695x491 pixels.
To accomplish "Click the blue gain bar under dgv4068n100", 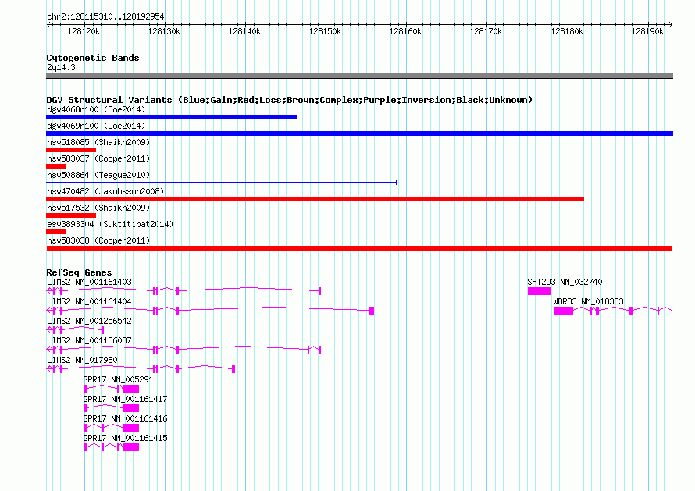I will (x=172, y=117).
